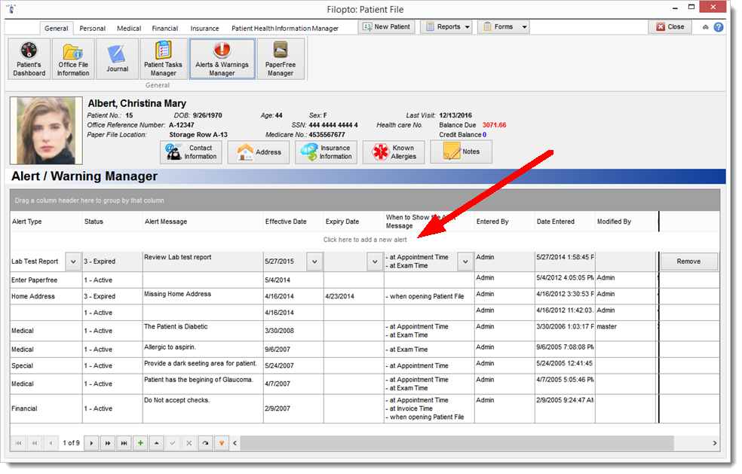742x474 pixels.
Task: Open the PaperFree Manager
Action: [281, 59]
